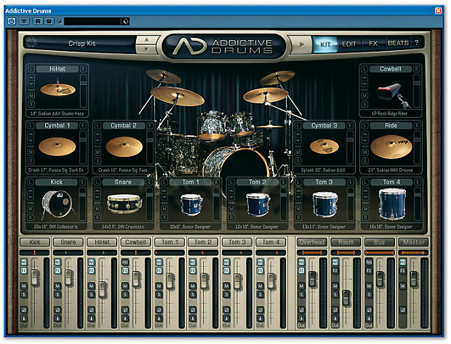Solo the Tom 2 mixer channel
Viewport: 451px width, 344px height.
[x=193, y=295]
